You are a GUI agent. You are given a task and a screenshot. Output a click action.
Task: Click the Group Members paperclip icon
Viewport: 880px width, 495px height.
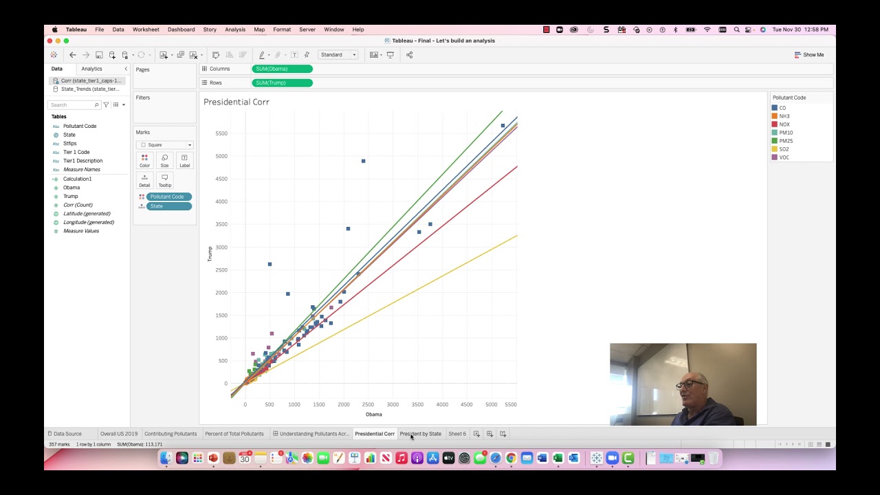pyautogui.click(x=278, y=55)
